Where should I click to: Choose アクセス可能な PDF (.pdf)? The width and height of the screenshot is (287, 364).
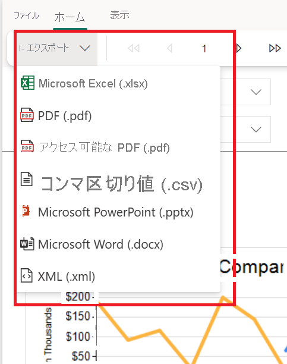(x=118, y=148)
